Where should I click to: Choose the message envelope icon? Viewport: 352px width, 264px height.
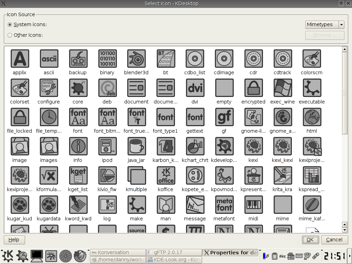[195, 205]
